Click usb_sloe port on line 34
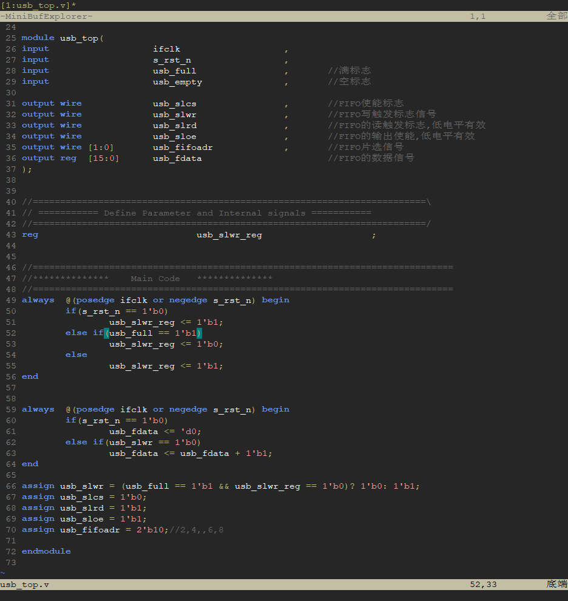This screenshot has width=568, height=601. pyautogui.click(x=174, y=137)
